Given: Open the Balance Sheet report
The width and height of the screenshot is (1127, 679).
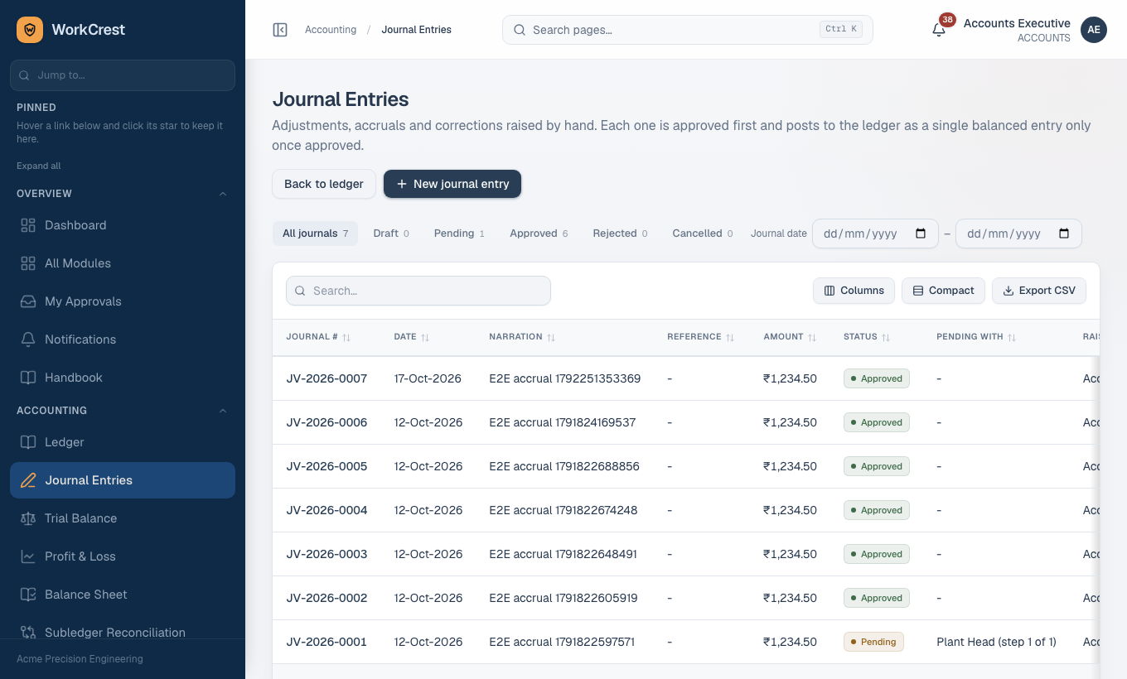Looking at the screenshot, I should point(123,595).
